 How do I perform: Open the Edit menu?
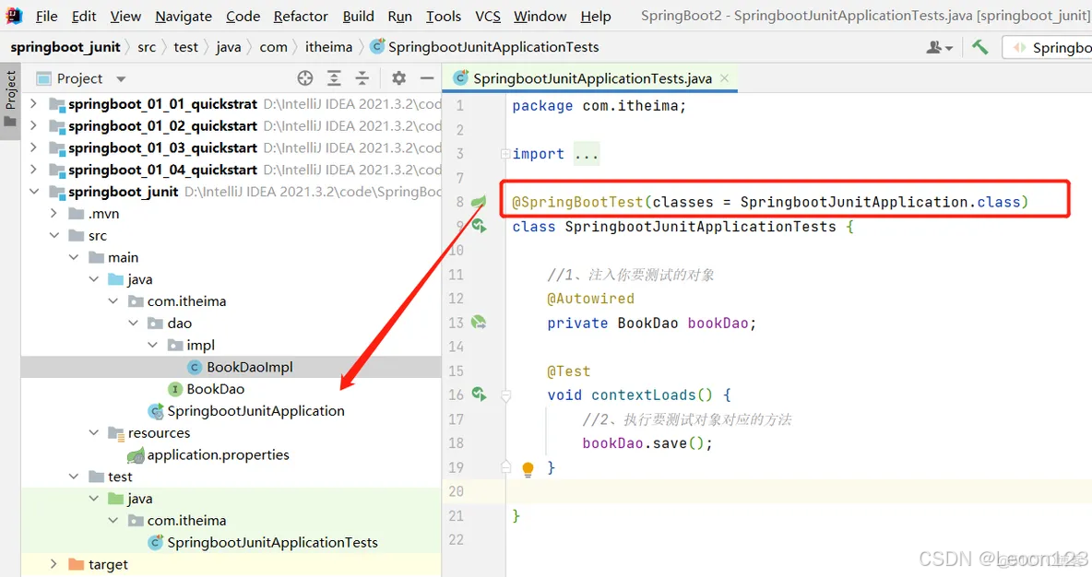(84, 16)
